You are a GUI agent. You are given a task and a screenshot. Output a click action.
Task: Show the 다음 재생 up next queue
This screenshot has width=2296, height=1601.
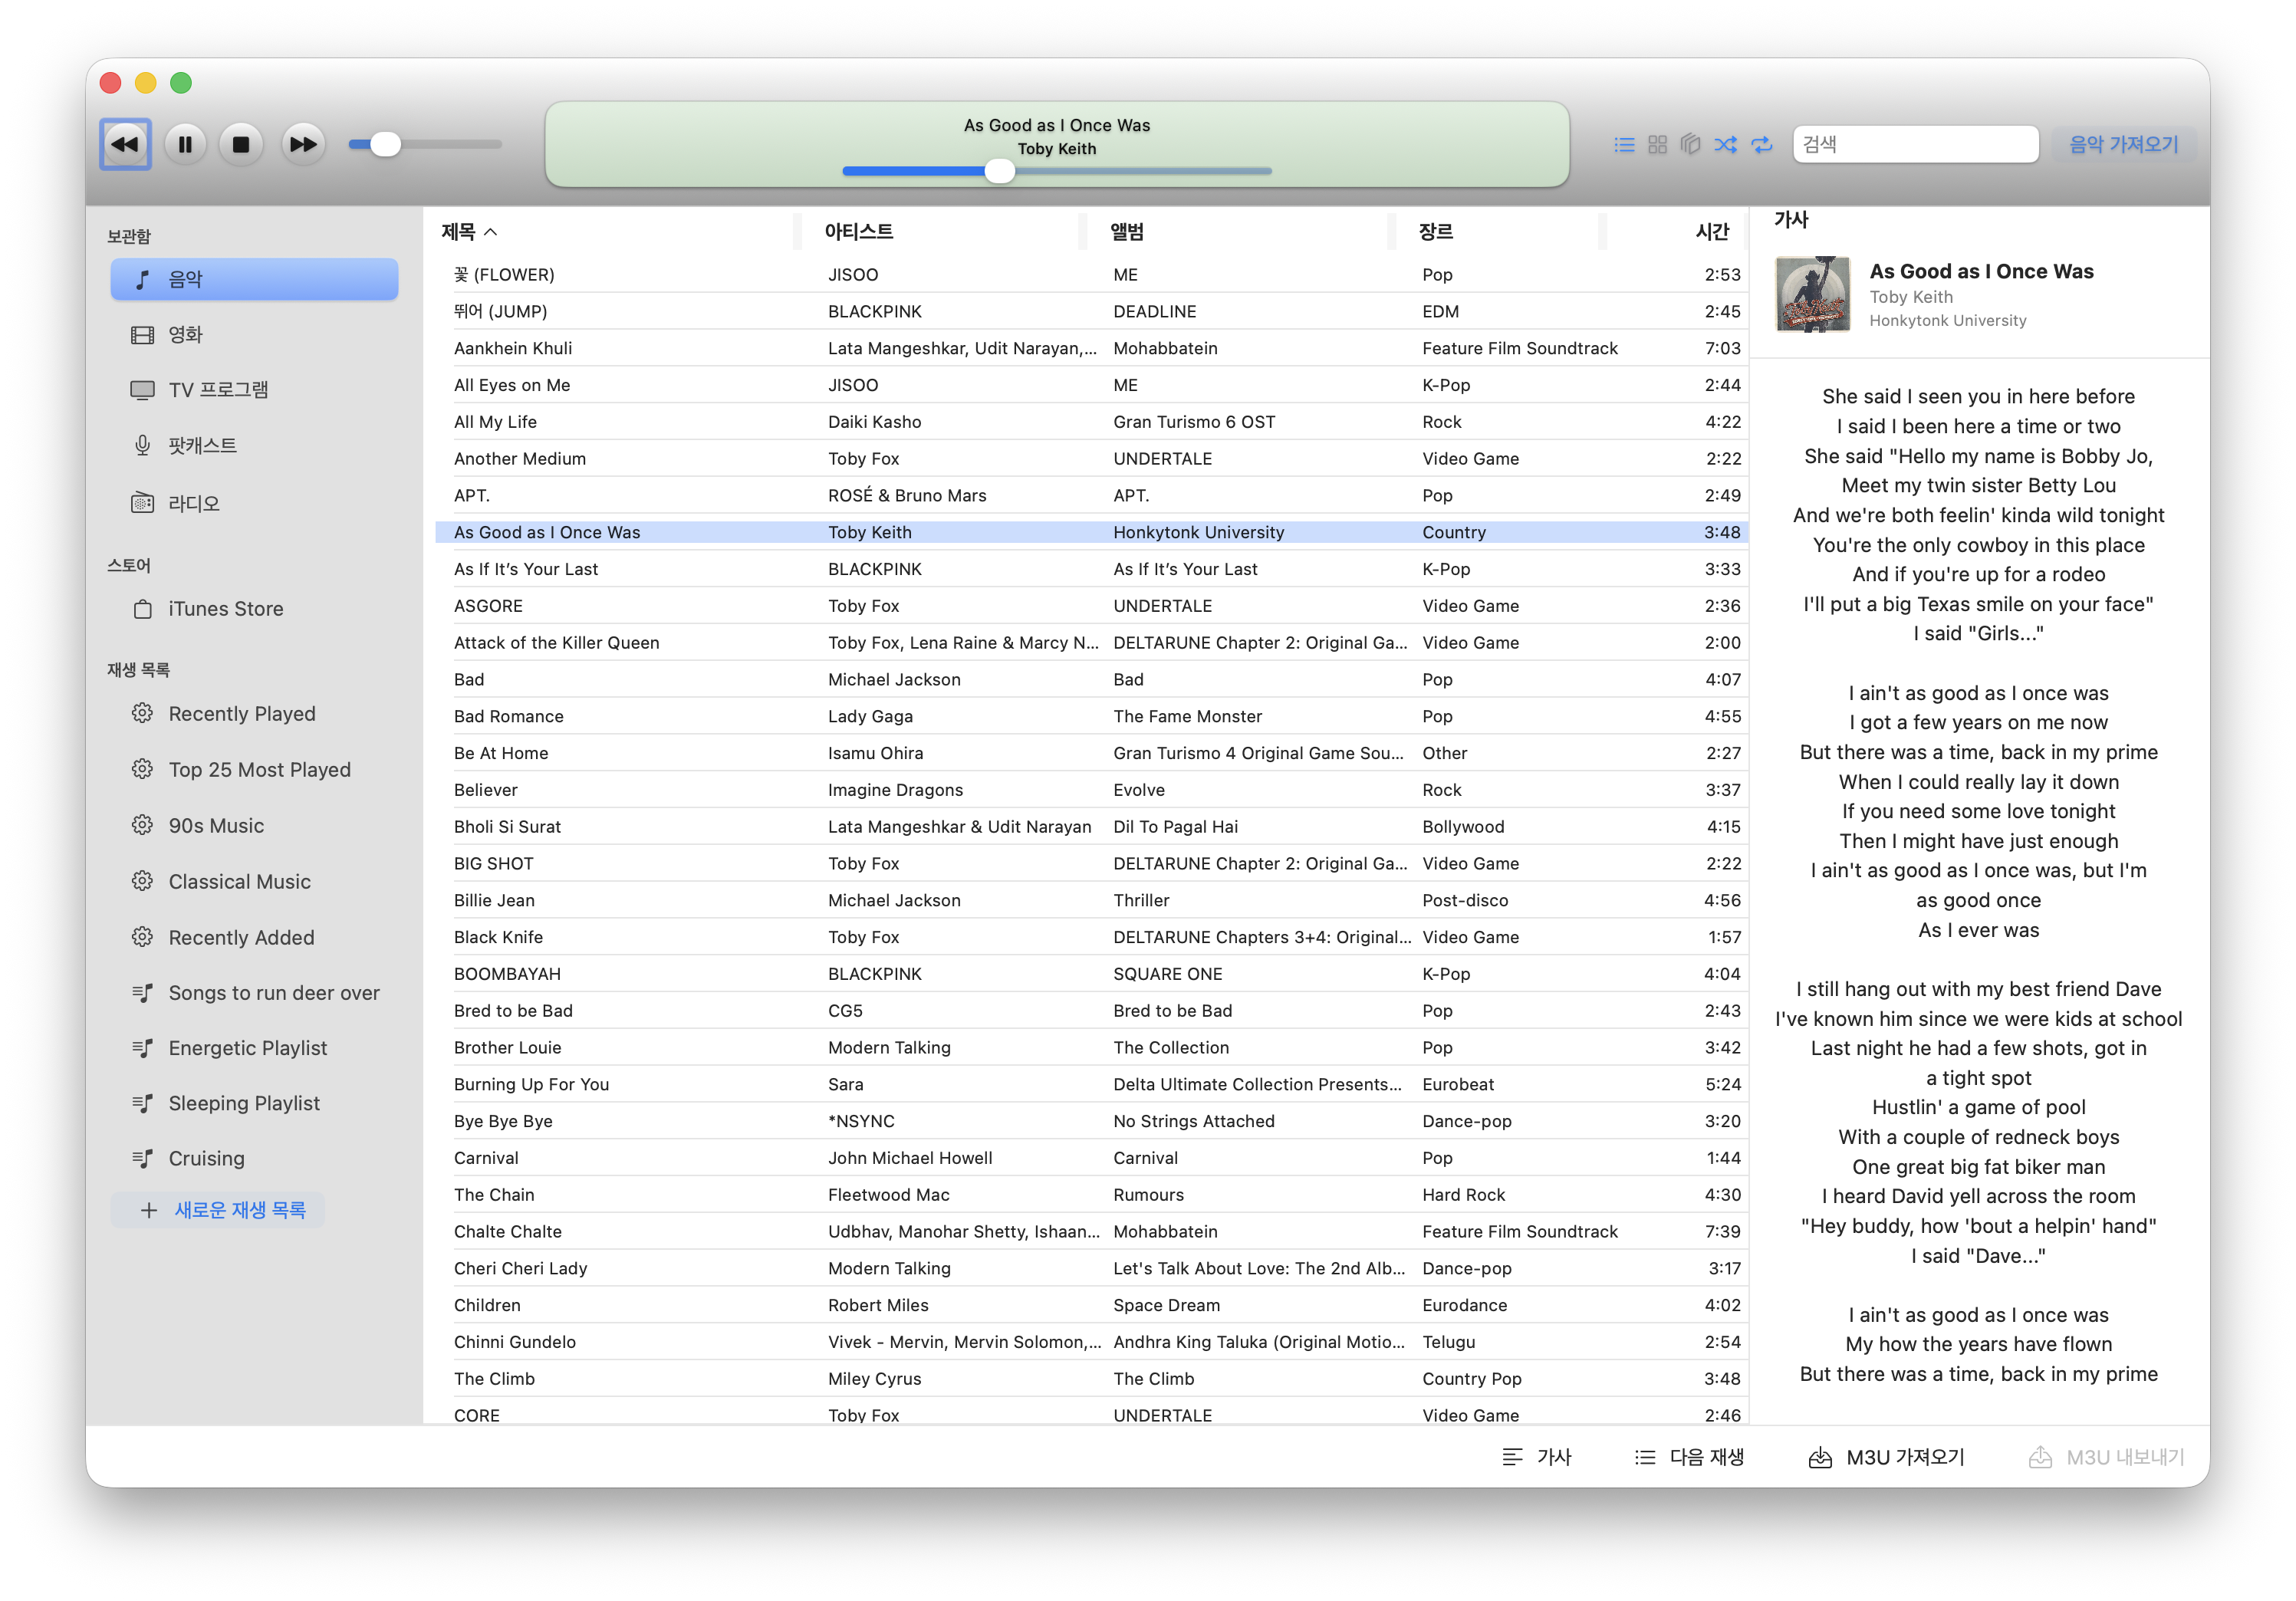coord(1689,1457)
